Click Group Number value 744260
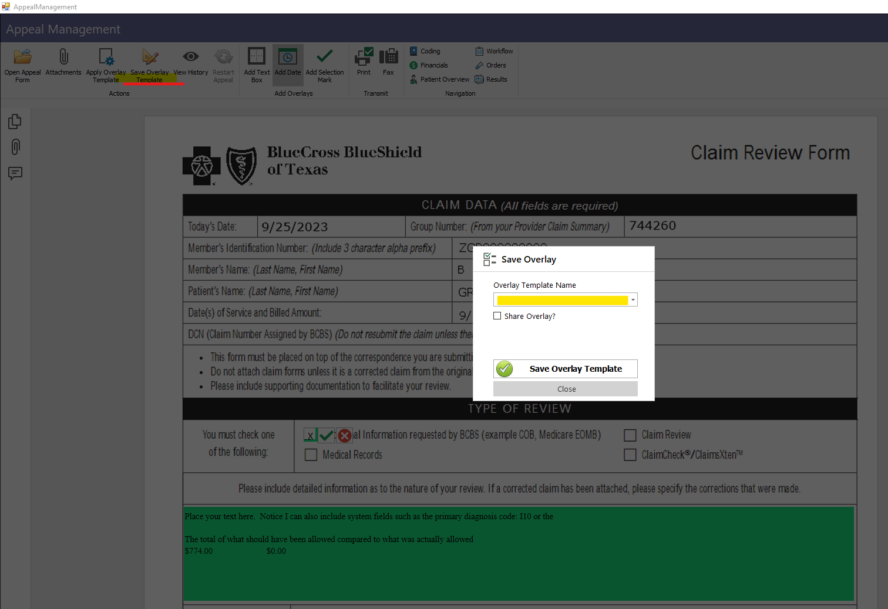The width and height of the screenshot is (888, 609). pyautogui.click(x=652, y=226)
